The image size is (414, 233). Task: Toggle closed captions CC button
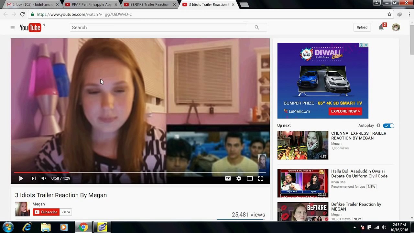[x=228, y=178]
